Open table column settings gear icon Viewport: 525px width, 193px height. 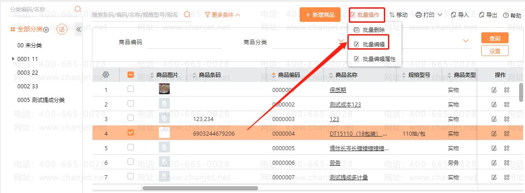coord(106,75)
